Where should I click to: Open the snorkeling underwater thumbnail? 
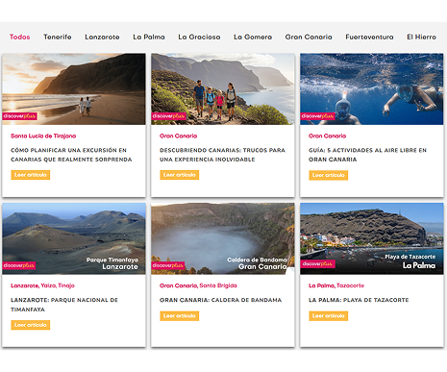coord(372,88)
